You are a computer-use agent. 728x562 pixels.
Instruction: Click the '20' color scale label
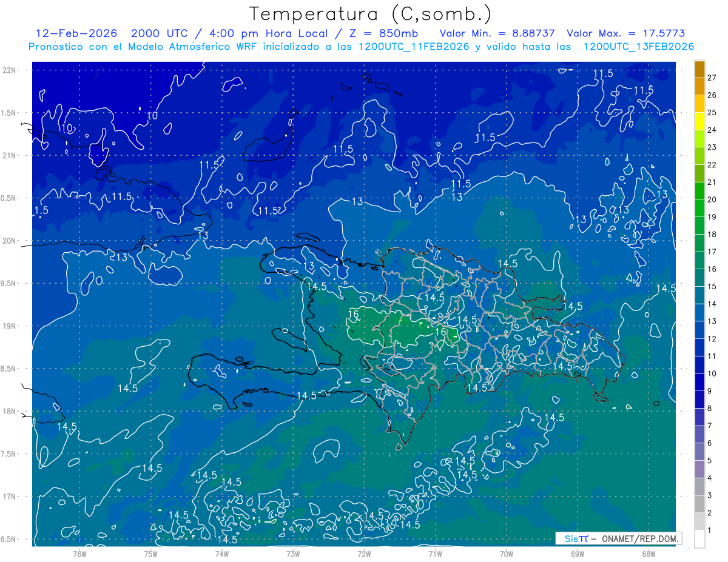(712, 199)
